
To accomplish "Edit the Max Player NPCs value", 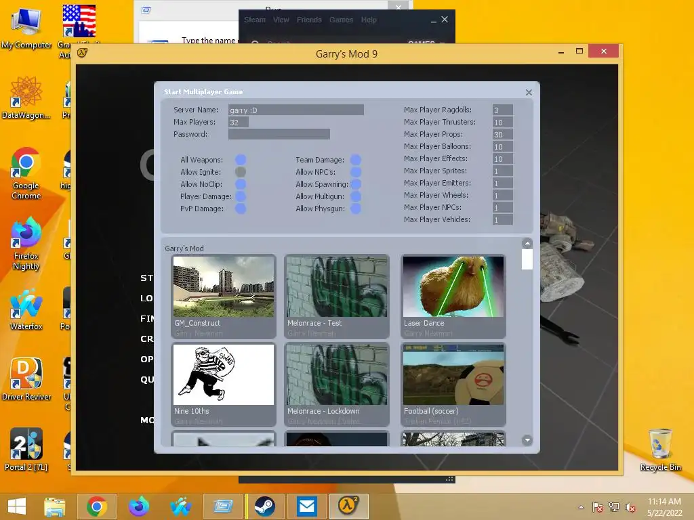I will pos(502,207).
